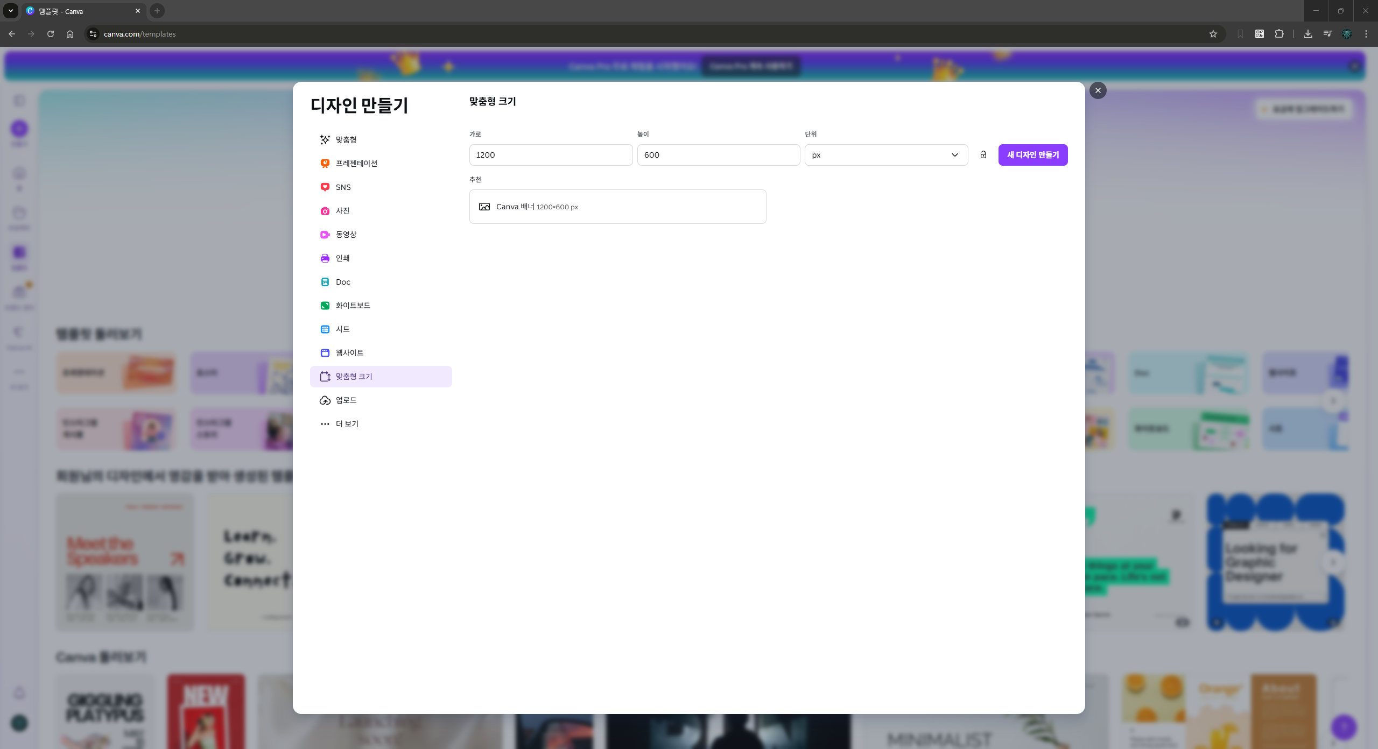Bookmark this page with the star icon

1213,34
